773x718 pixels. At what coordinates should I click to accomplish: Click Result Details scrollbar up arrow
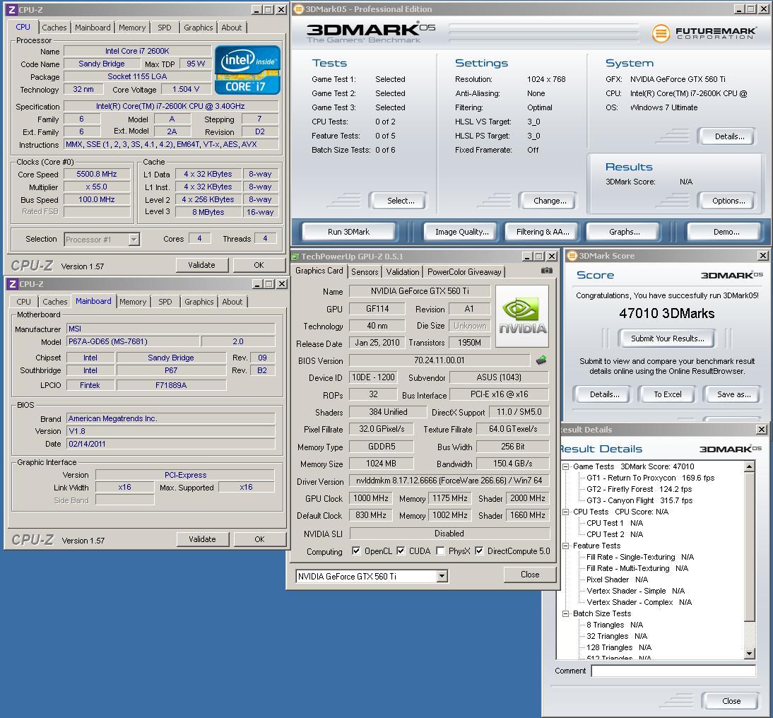(749, 466)
